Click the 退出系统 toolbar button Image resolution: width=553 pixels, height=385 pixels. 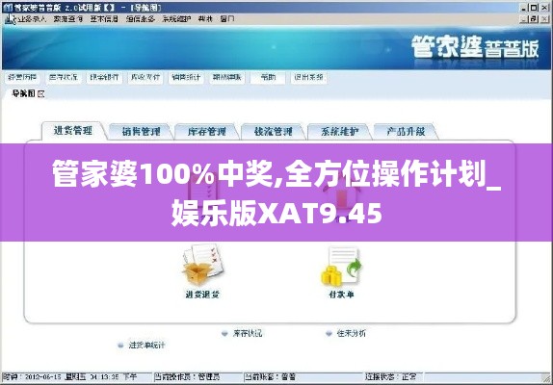[308, 77]
